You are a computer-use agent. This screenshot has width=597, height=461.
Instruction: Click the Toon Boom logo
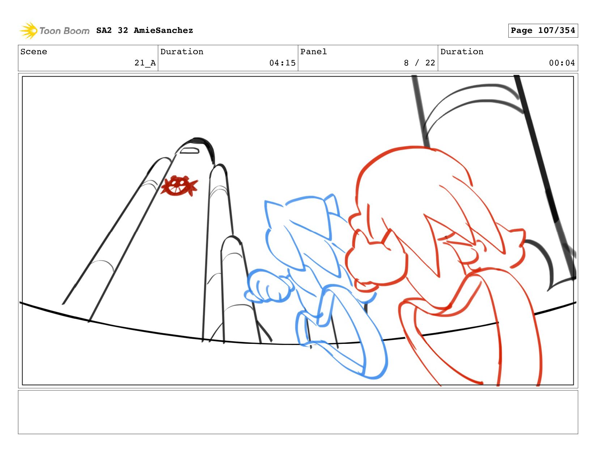(x=54, y=31)
